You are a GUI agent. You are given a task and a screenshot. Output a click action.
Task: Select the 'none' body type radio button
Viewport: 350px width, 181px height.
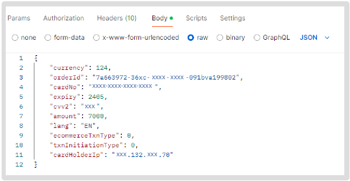tap(15, 38)
